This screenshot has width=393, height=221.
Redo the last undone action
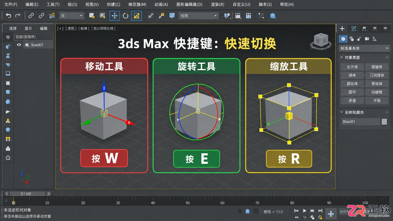point(18,16)
